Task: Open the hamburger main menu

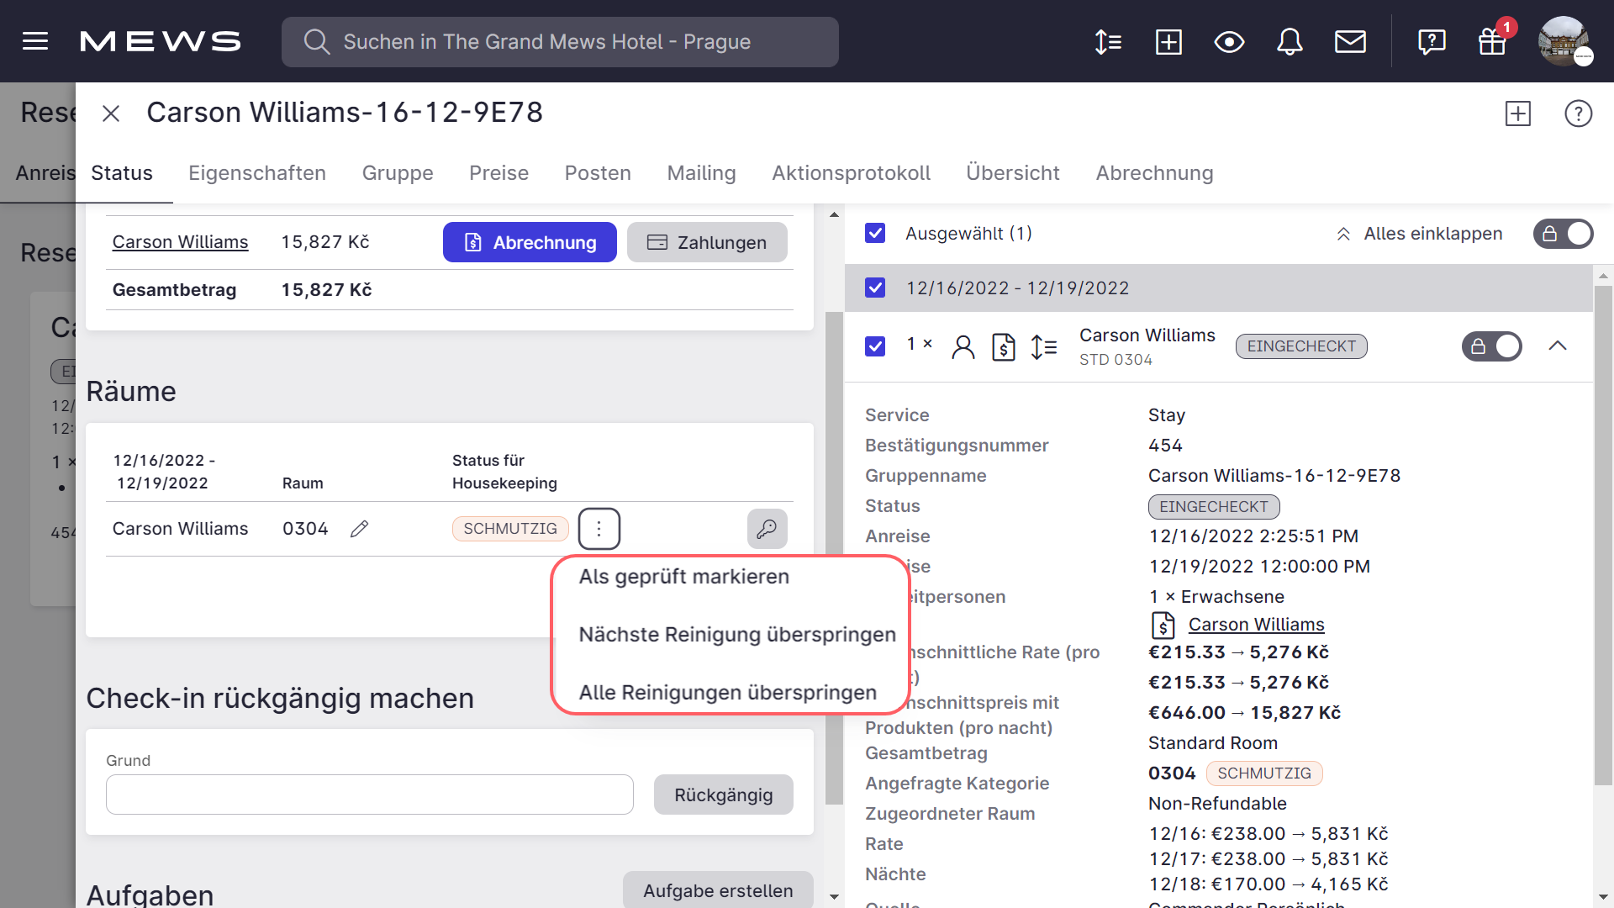Action: (35, 41)
